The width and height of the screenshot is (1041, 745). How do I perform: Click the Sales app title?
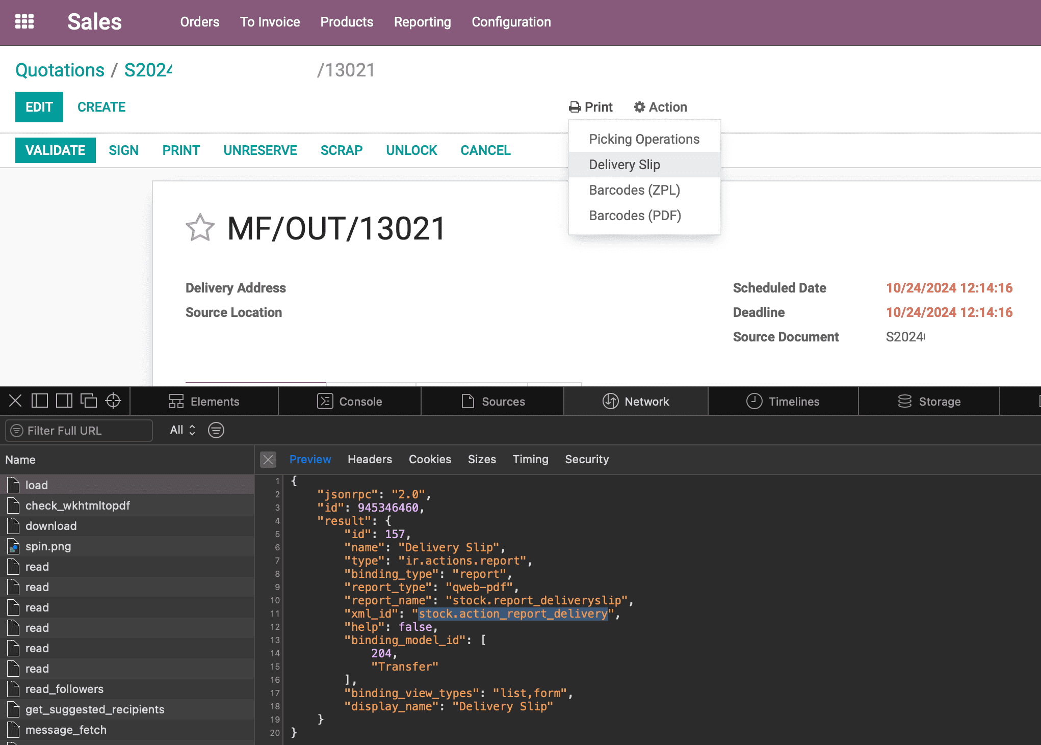click(95, 22)
